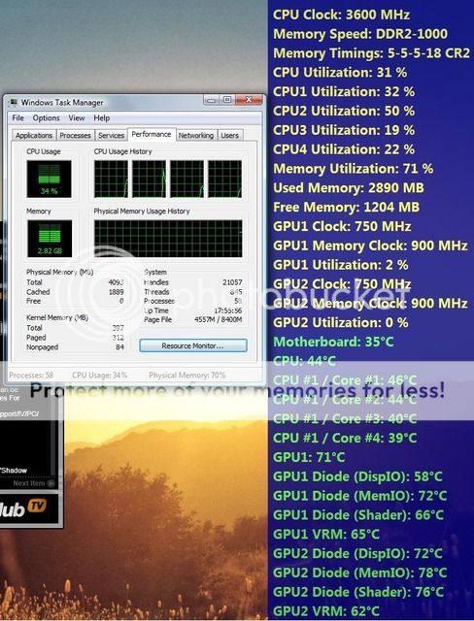Switch to the Applications tab

click(34, 136)
